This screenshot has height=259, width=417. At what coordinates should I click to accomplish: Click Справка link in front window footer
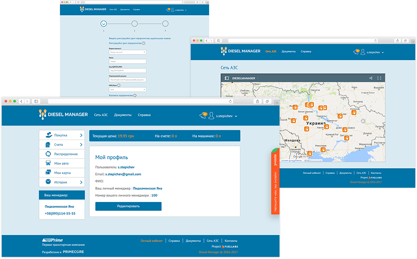tap(174, 241)
